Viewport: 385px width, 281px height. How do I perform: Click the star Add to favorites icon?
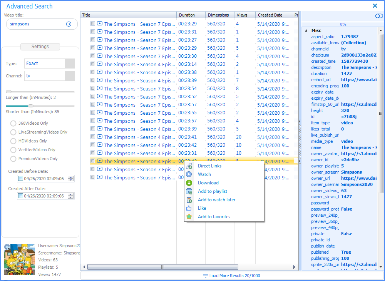(189, 217)
